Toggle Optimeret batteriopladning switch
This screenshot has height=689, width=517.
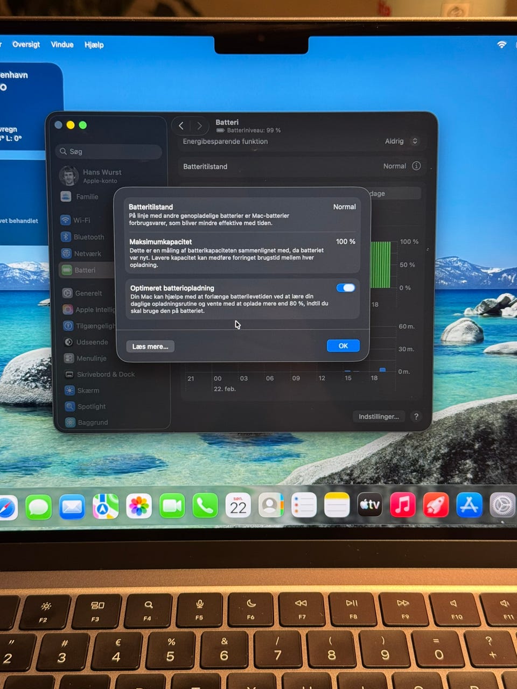[x=346, y=288]
